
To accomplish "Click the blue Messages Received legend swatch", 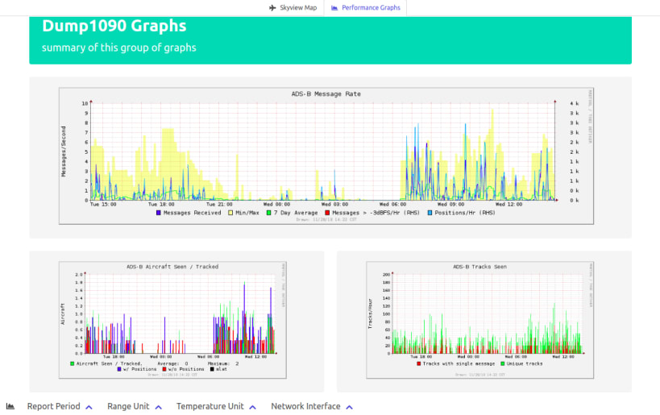I will tap(158, 213).
